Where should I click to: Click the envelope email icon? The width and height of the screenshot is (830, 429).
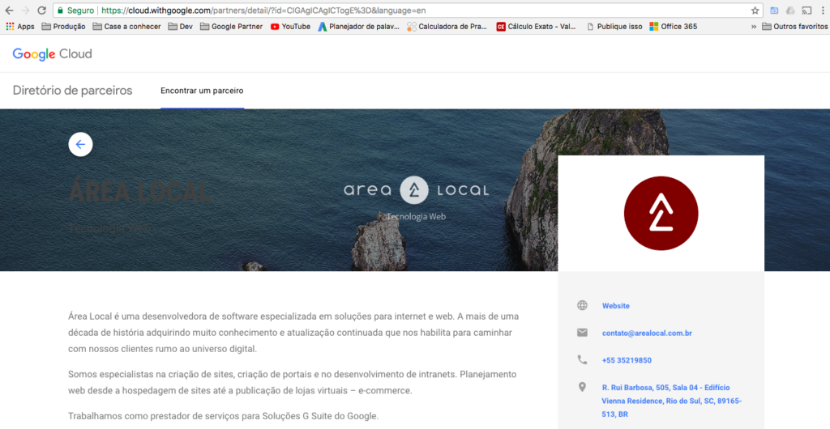pyautogui.click(x=582, y=333)
